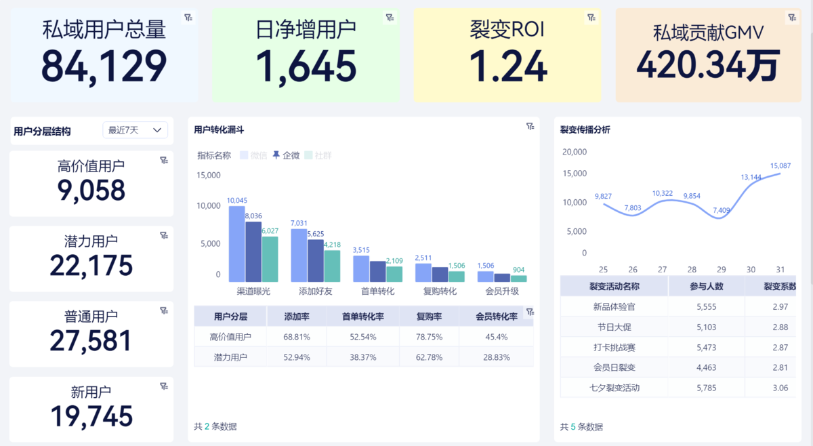This screenshot has width=813, height=446.
Task: Click the 84,129 total users value
Action: click(104, 66)
